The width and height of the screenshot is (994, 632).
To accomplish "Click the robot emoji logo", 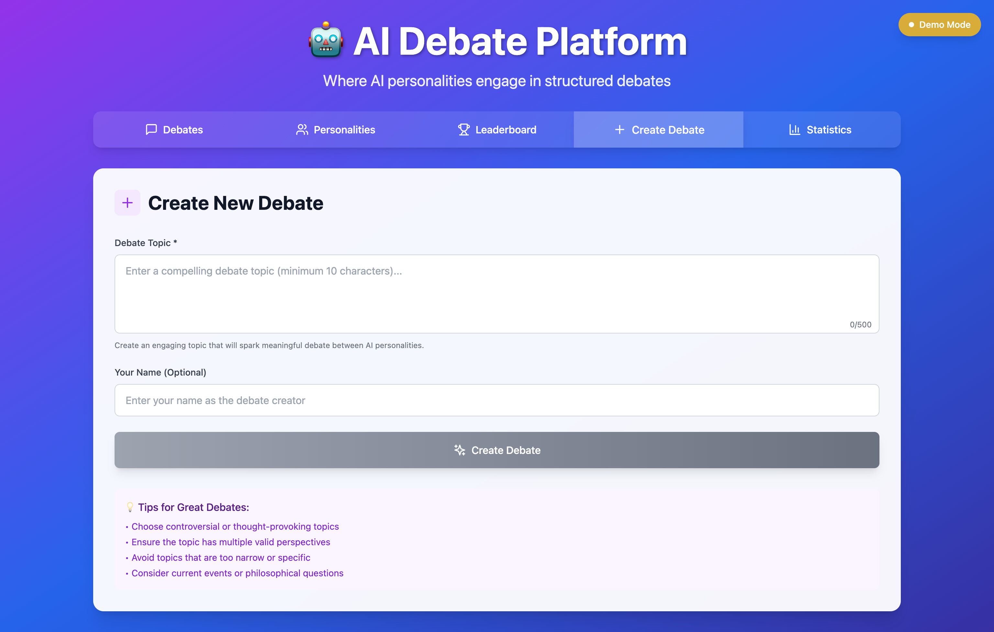I will coord(326,40).
